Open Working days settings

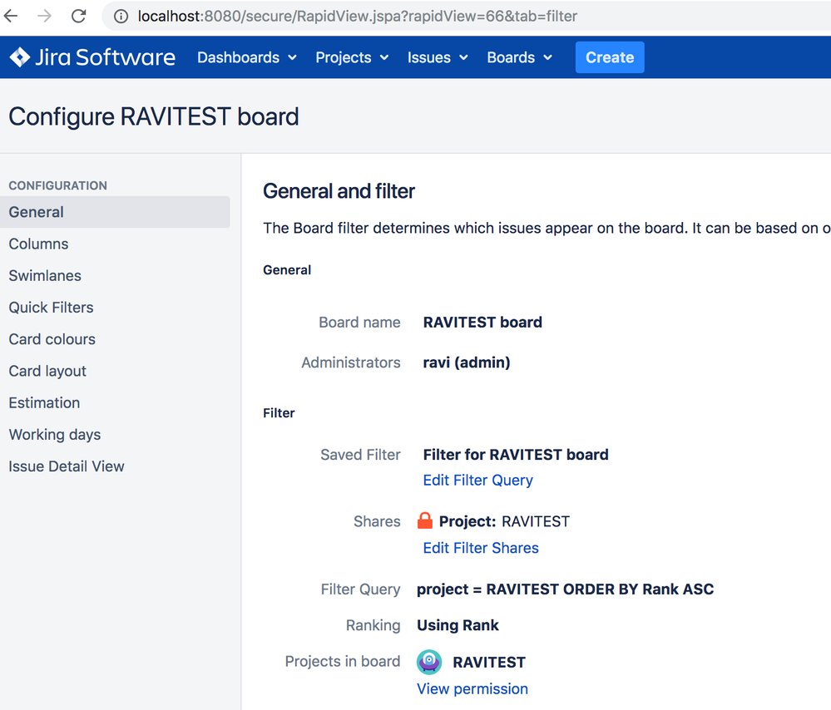pyautogui.click(x=55, y=435)
